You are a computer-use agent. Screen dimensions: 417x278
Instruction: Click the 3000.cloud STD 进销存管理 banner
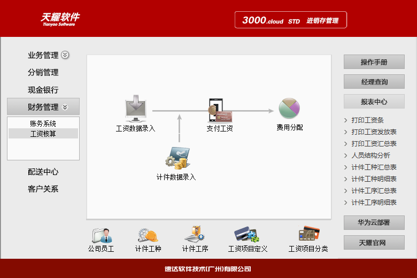tap(291, 20)
